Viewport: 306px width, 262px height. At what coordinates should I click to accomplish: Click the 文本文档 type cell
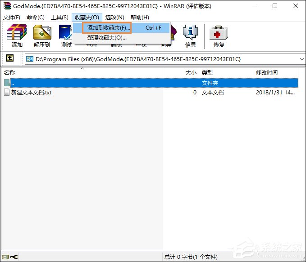tap(213, 92)
